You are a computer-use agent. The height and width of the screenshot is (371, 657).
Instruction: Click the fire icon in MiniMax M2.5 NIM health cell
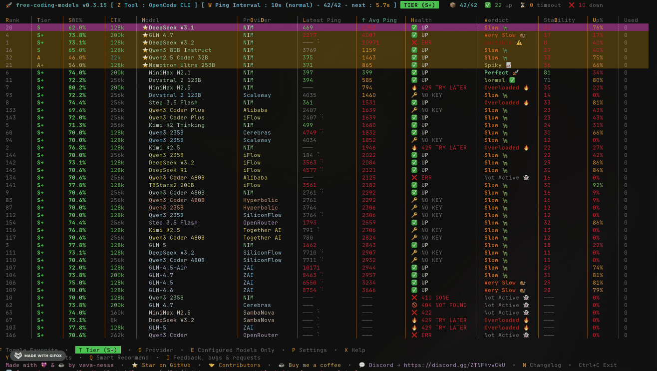414,87
